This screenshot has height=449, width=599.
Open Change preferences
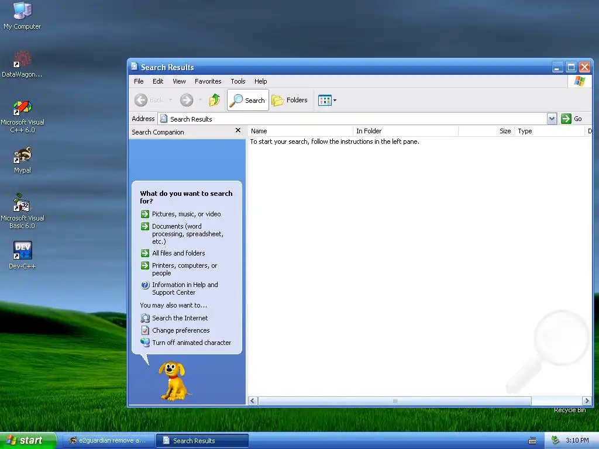(175, 330)
